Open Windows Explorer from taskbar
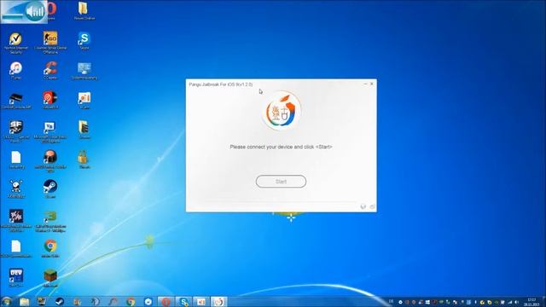This screenshot has height=307, width=546. coord(25,301)
